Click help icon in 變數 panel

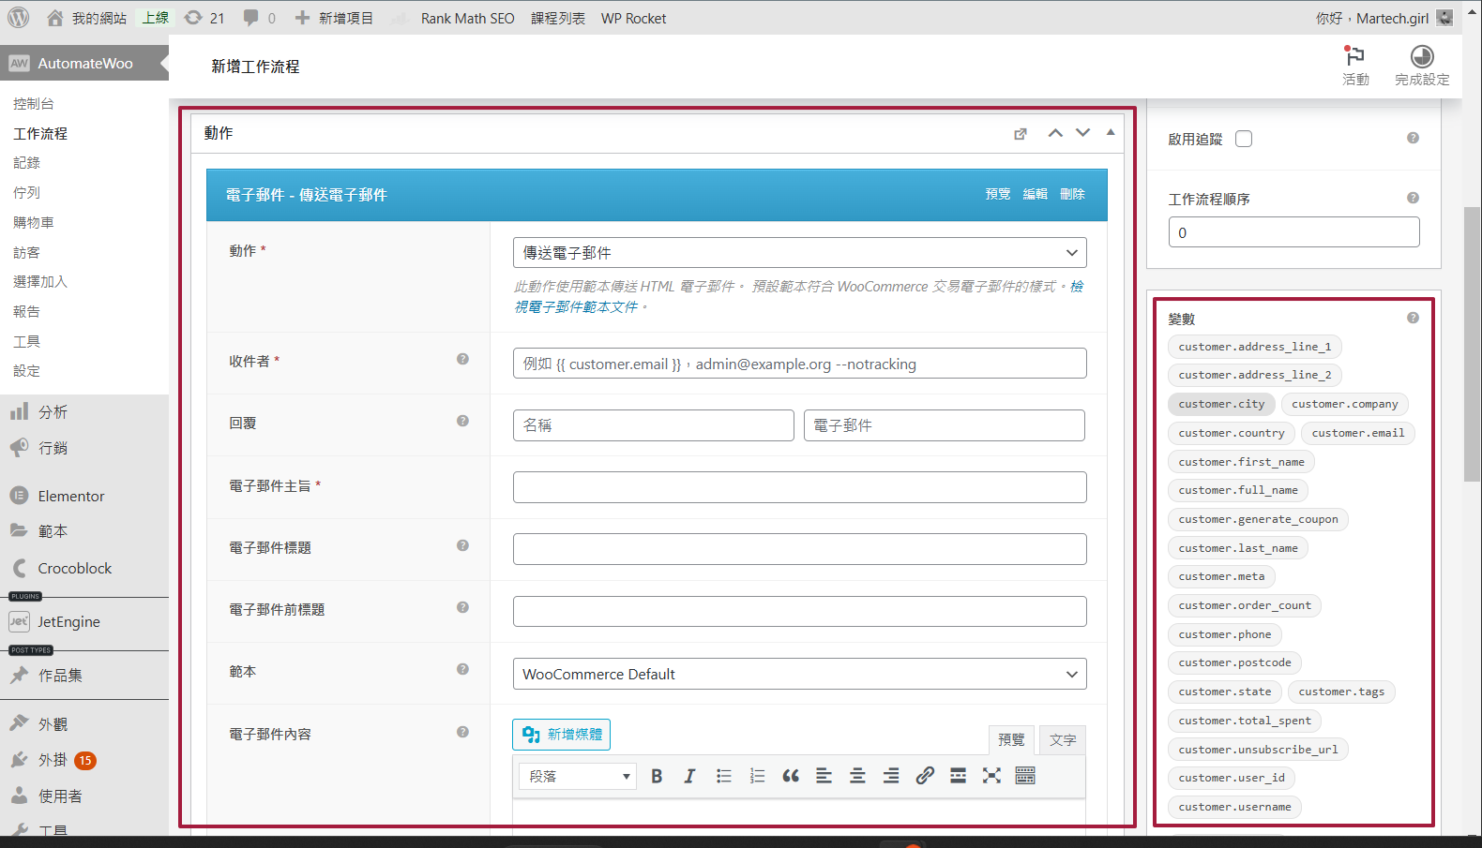click(x=1413, y=318)
